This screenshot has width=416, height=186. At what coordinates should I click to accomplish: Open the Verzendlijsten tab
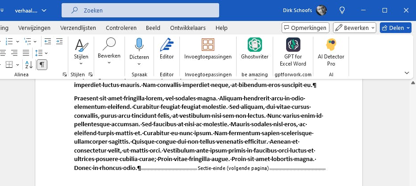click(78, 28)
